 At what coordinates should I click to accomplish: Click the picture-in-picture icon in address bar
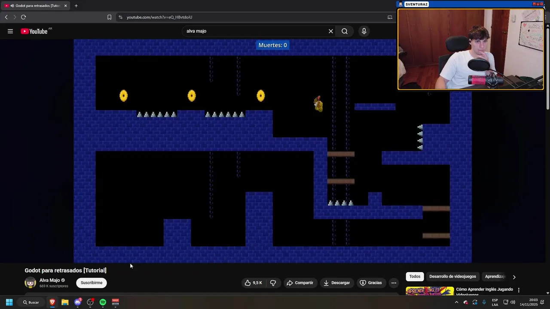coord(390,17)
